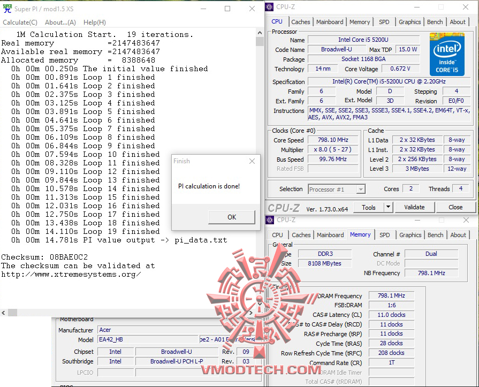The width and height of the screenshot is (479, 387).
Task: Switch to SPD tab in upper CPU-Z window
Action: point(384,22)
